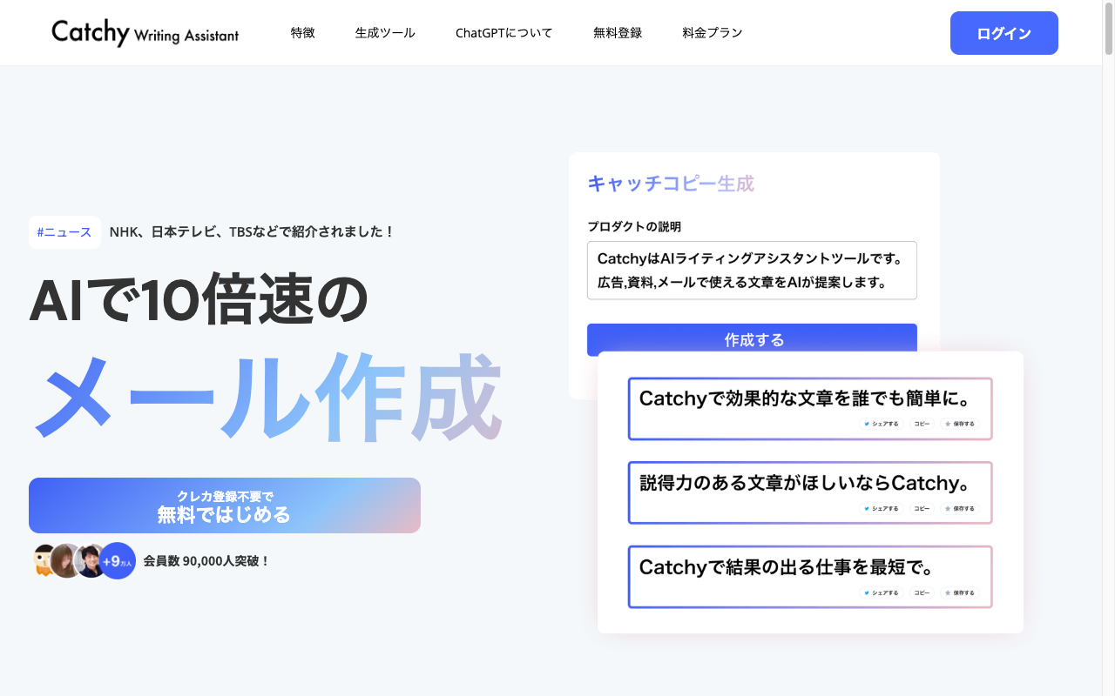
Task: Save '説得力のある文章がほしいならCatchy。' with 保存する
Action: pos(959,509)
